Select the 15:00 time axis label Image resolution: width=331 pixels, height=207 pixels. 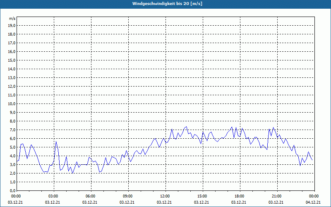pos(203,196)
